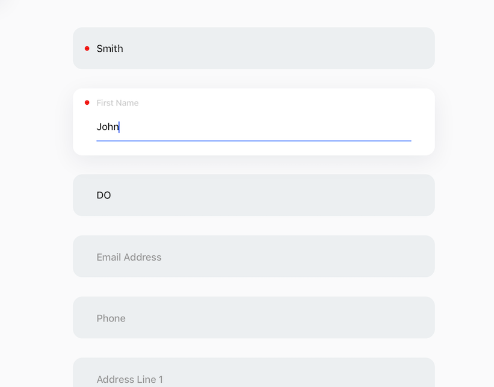Click the "DO" text value

point(103,196)
